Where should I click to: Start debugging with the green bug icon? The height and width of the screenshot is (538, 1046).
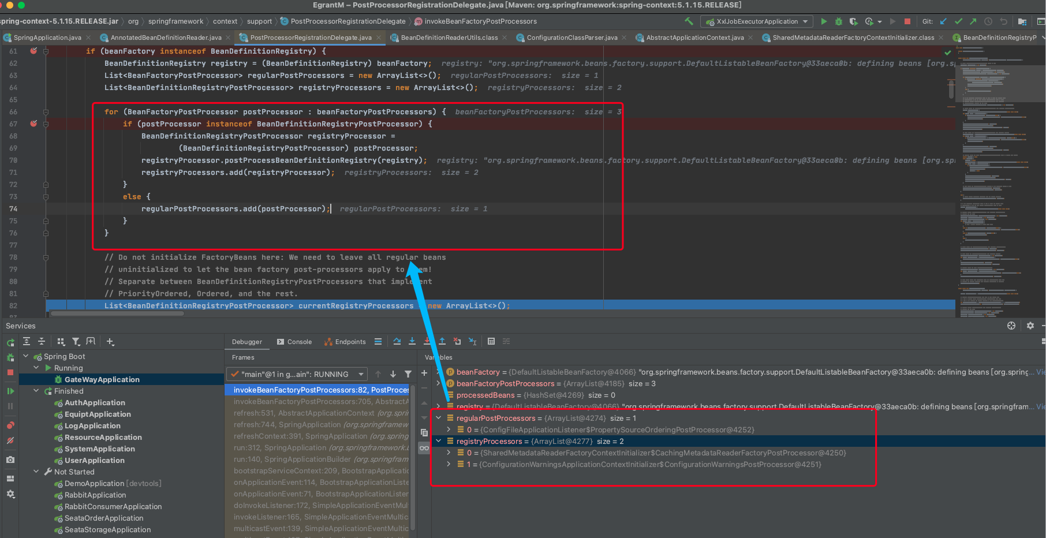839,21
